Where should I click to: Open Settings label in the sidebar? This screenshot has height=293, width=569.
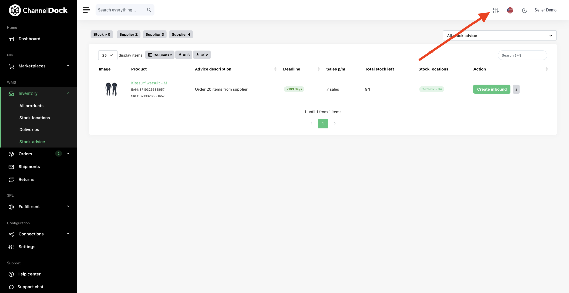pos(27,247)
